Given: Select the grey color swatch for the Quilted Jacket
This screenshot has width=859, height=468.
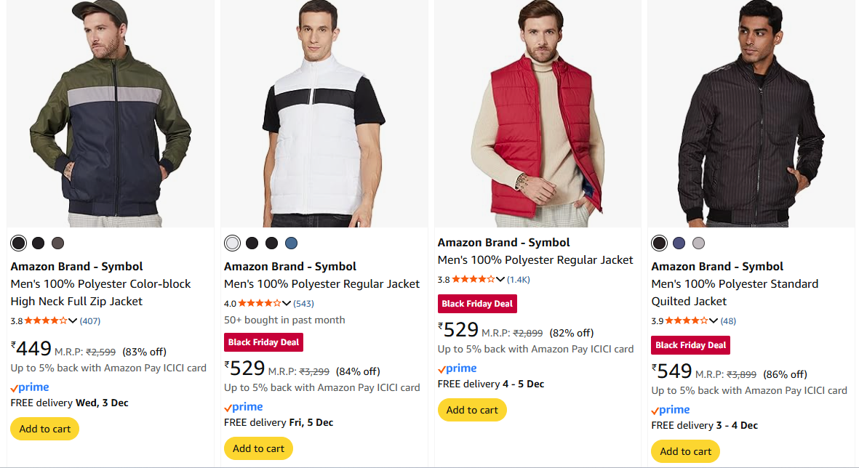Looking at the screenshot, I should pyautogui.click(x=698, y=243).
